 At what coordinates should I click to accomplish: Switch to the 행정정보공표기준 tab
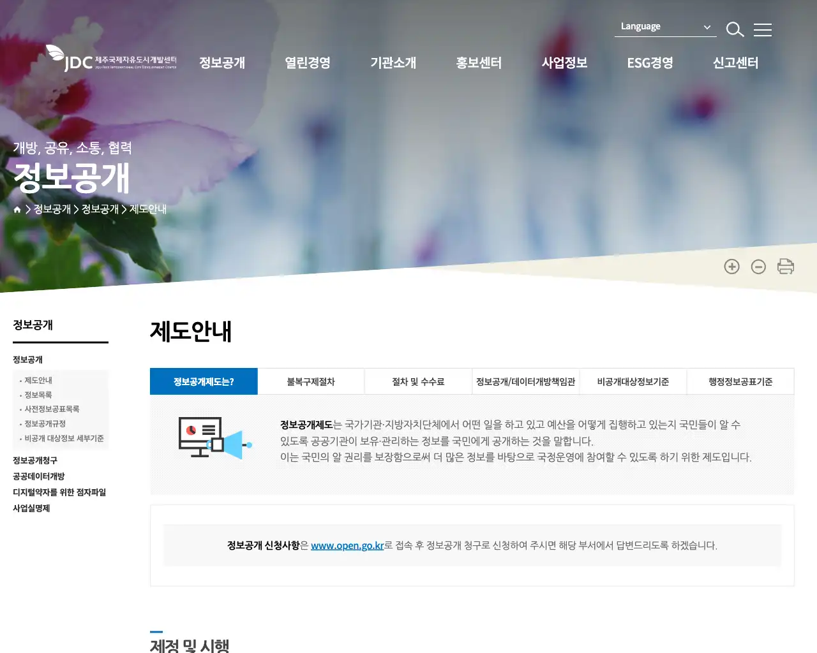pos(740,381)
